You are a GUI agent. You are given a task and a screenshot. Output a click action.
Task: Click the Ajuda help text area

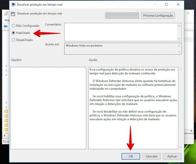[133, 108]
